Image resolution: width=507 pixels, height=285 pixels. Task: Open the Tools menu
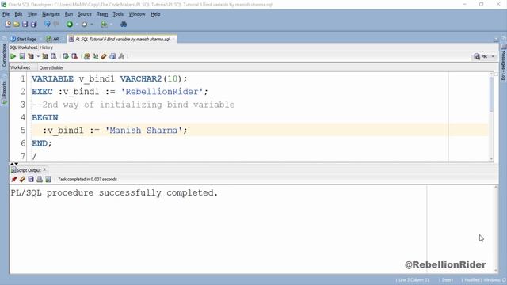[x=118, y=14]
